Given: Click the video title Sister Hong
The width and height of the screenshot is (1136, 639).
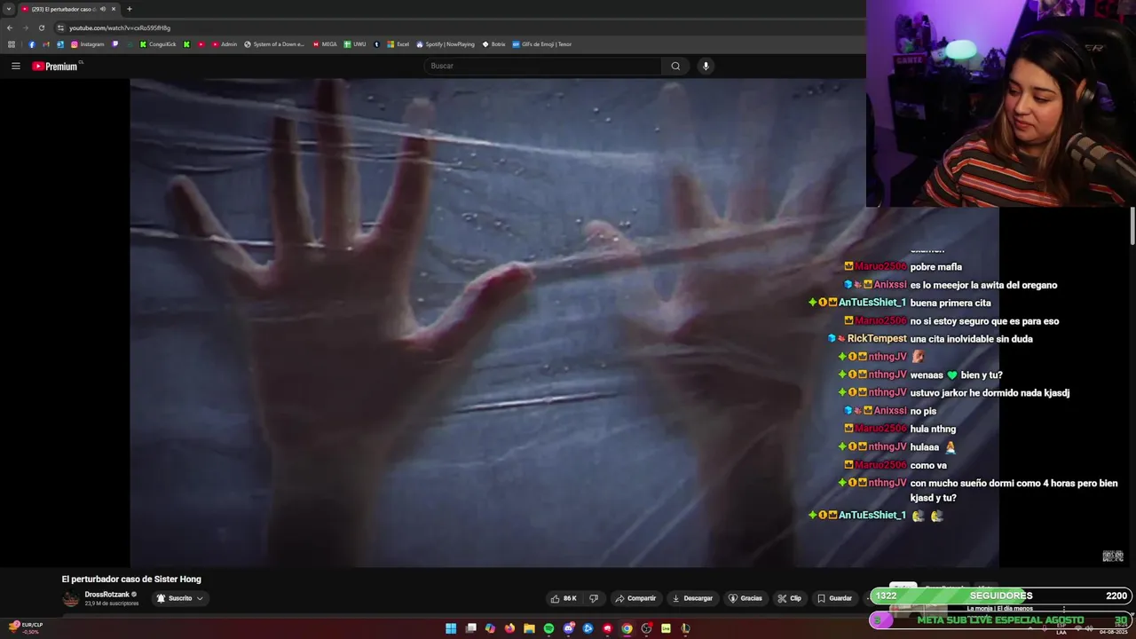Looking at the screenshot, I should tap(131, 579).
